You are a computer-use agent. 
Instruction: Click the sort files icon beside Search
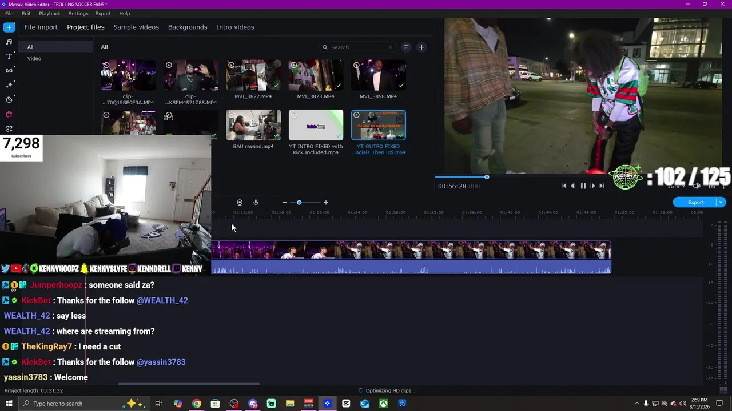click(x=406, y=47)
